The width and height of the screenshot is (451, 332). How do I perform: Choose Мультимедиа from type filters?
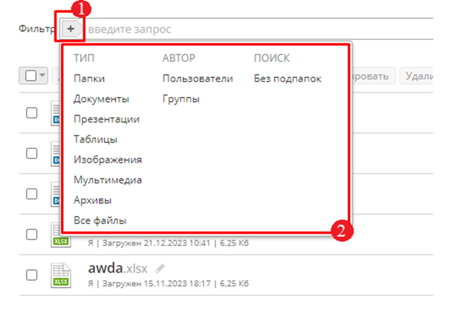coord(108,180)
